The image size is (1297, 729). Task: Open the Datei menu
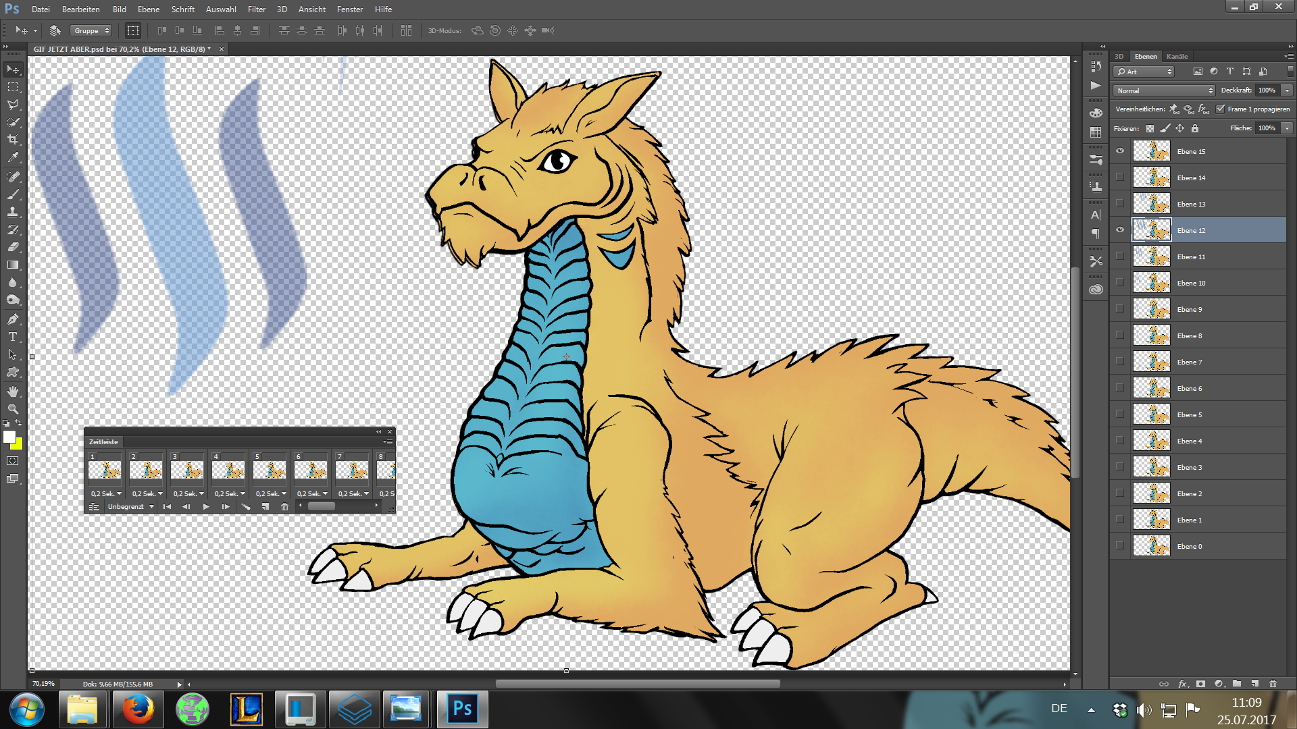[x=41, y=9]
